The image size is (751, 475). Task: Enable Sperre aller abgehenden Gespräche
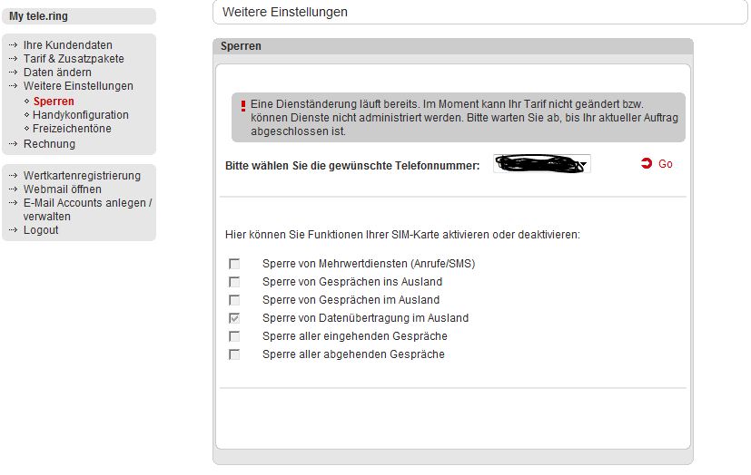[234, 354]
